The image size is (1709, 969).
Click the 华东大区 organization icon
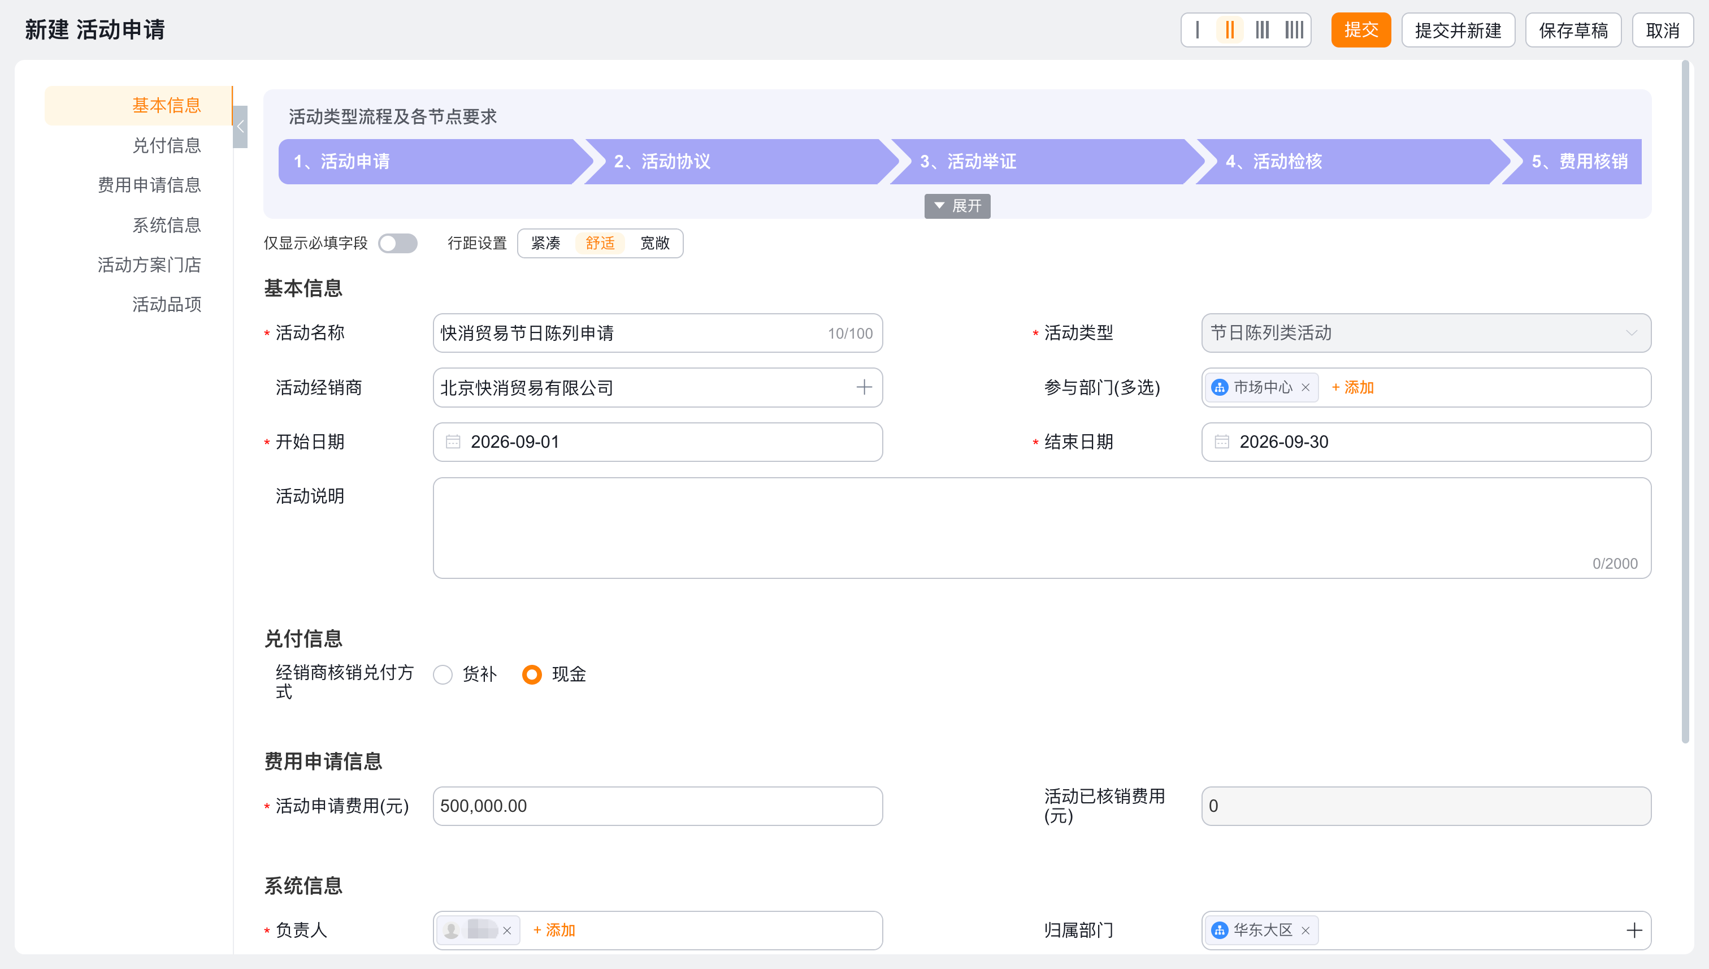click(1220, 931)
